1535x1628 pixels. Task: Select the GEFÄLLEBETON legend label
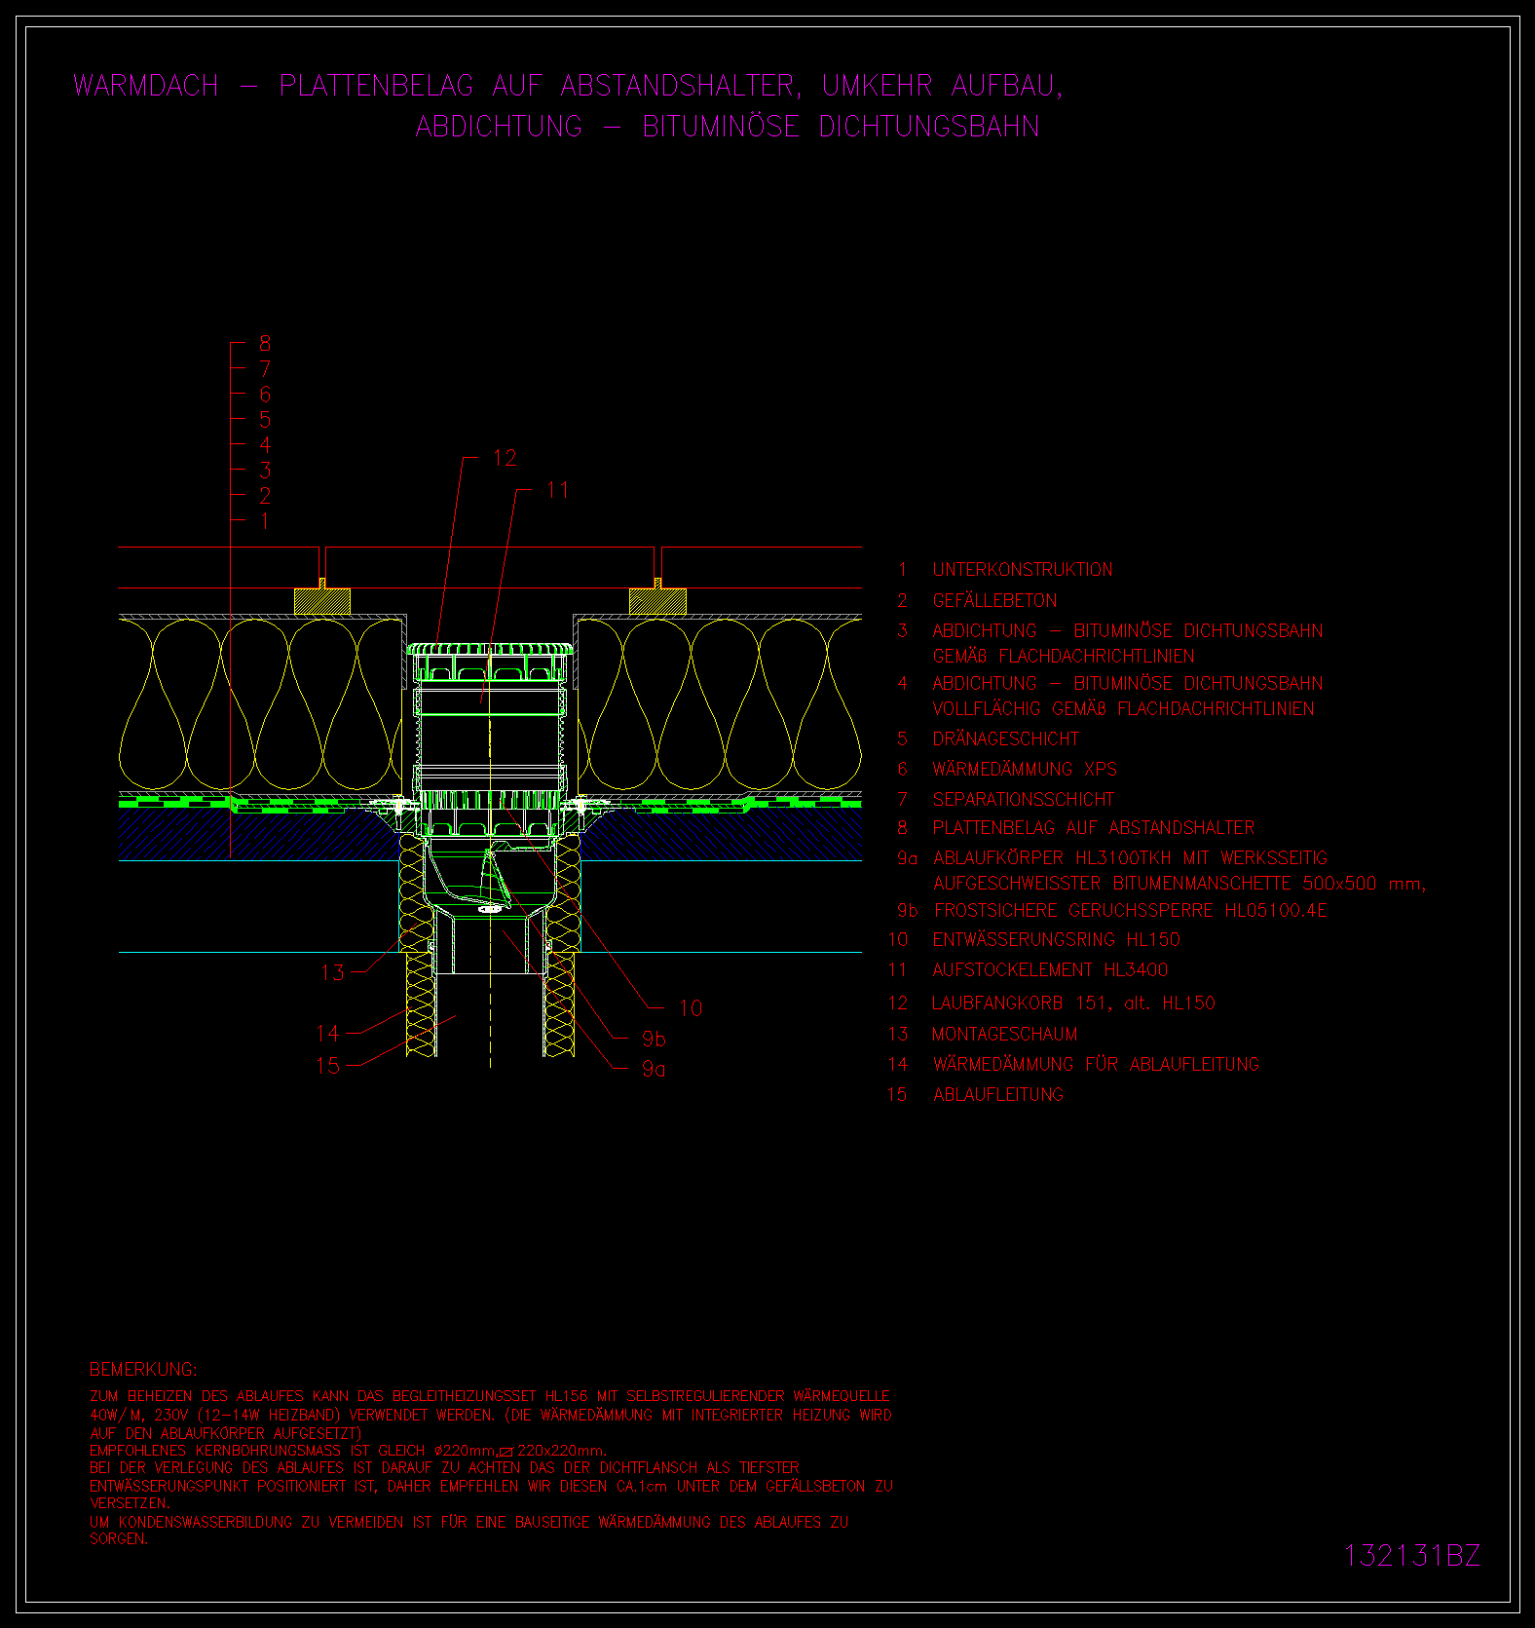coord(993,601)
